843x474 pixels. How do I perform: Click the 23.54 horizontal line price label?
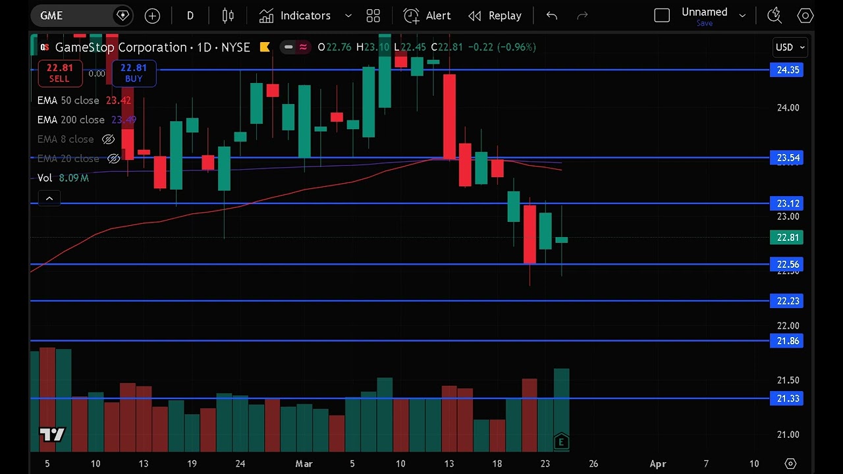click(x=787, y=157)
